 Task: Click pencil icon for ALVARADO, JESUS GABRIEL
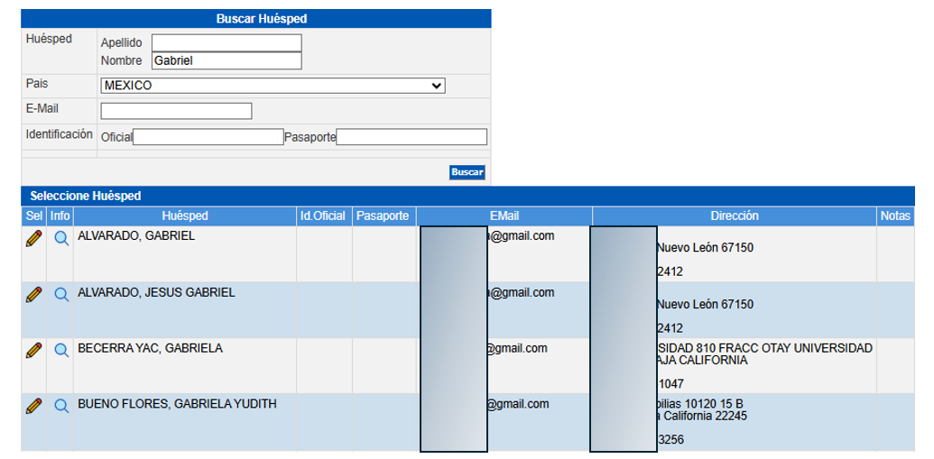tap(33, 294)
